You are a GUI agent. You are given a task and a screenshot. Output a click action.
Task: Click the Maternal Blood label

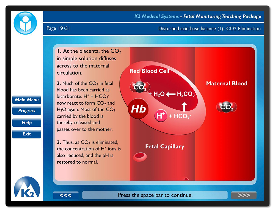pos(227,83)
